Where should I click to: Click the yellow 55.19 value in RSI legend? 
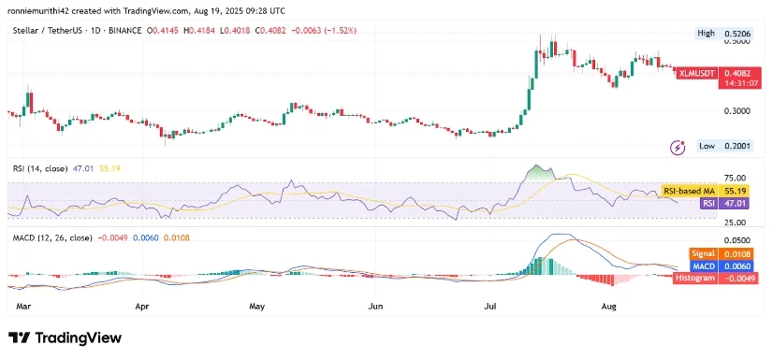pyautogui.click(x=109, y=168)
